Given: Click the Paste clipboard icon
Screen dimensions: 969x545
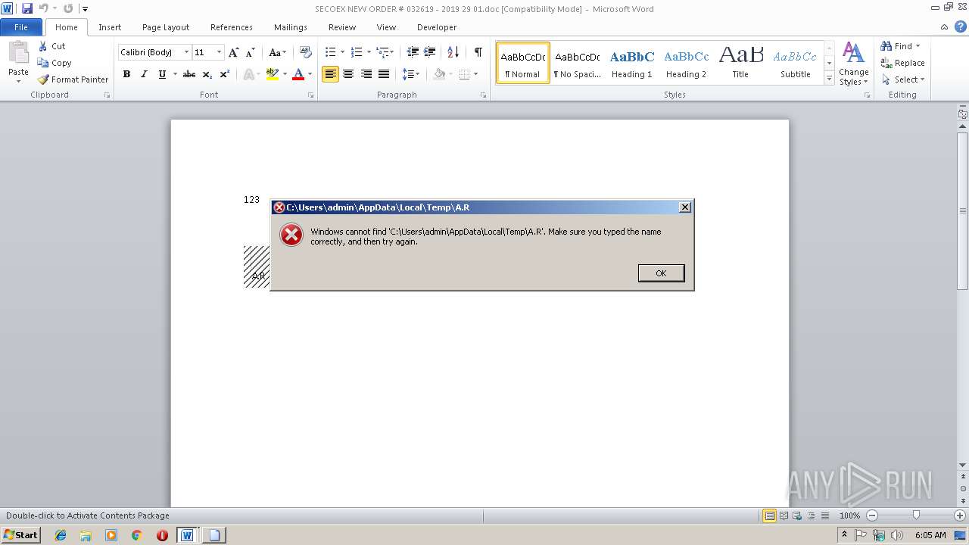Looking at the screenshot, I should pos(18,54).
